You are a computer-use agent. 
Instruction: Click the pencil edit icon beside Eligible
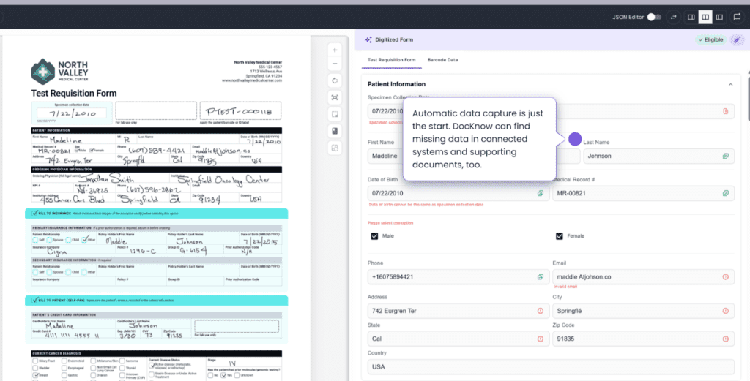coord(737,39)
